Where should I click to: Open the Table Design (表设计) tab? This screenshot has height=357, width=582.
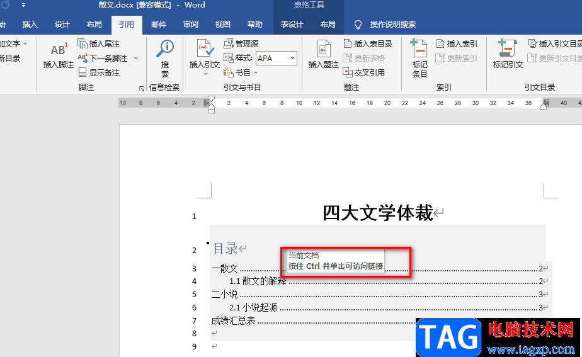pos(292,25)
